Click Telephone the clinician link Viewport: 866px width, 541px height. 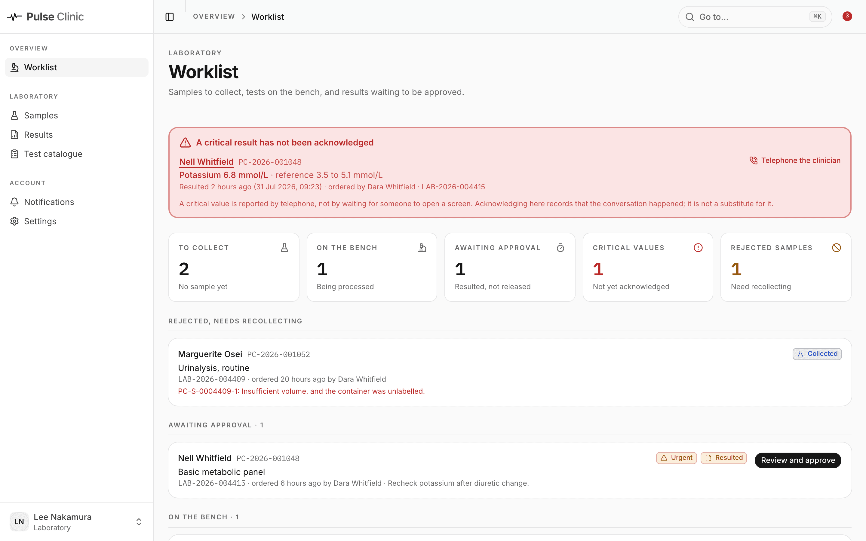[795, 160]
